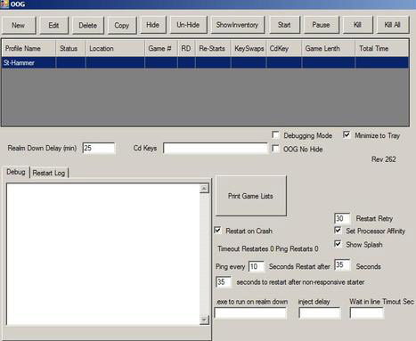Click the Status column header

pos(70,48)
